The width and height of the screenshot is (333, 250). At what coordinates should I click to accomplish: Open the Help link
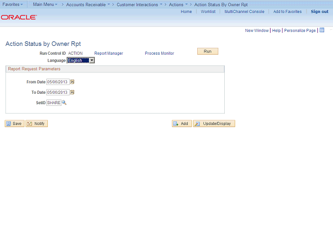click(x=276, y=30)
